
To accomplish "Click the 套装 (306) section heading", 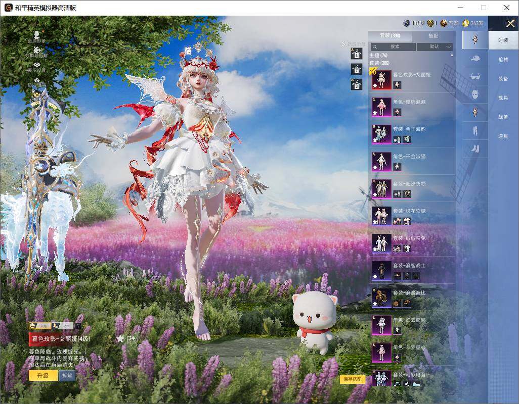I will 379,63.
